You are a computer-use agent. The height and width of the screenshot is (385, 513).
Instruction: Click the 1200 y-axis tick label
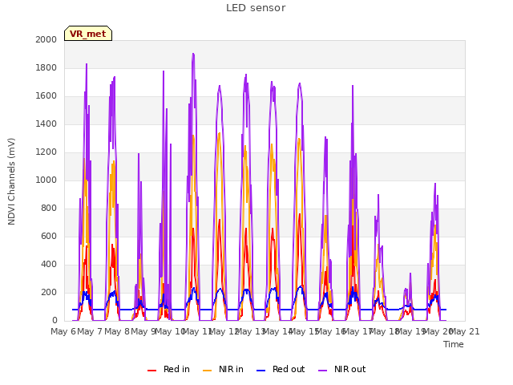pos(46,152)
